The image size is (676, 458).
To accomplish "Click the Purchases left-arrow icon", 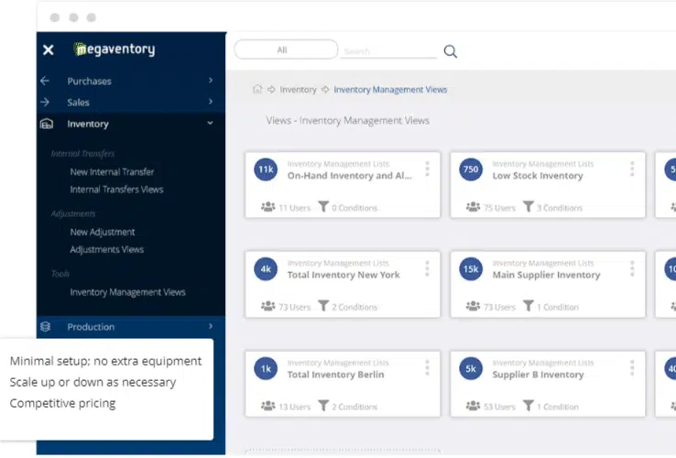I will point(45,81).
